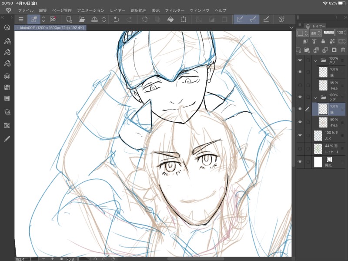Viewport: 348px width, 261px height.
Task: Toggle Clip to Layer Below icon
Action: pos(305,41)
